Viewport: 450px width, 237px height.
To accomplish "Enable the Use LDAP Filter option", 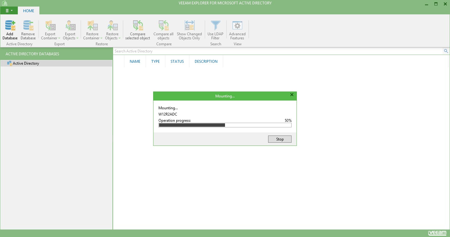I will click(x=215, y=30).
